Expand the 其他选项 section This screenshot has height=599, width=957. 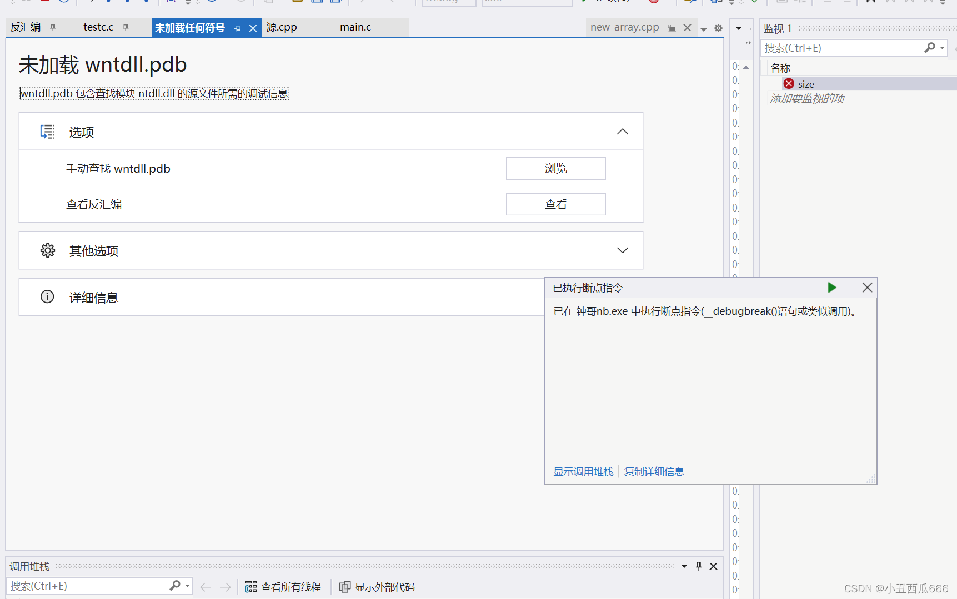[x=623, y=250]
